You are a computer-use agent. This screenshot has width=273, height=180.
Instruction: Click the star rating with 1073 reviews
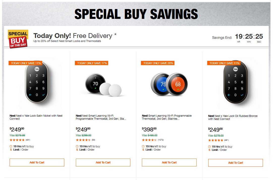(x=149, y=140)
